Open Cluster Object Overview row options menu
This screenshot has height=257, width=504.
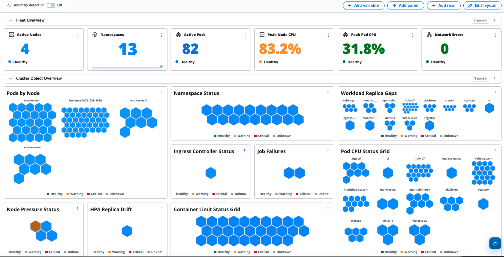495,79
